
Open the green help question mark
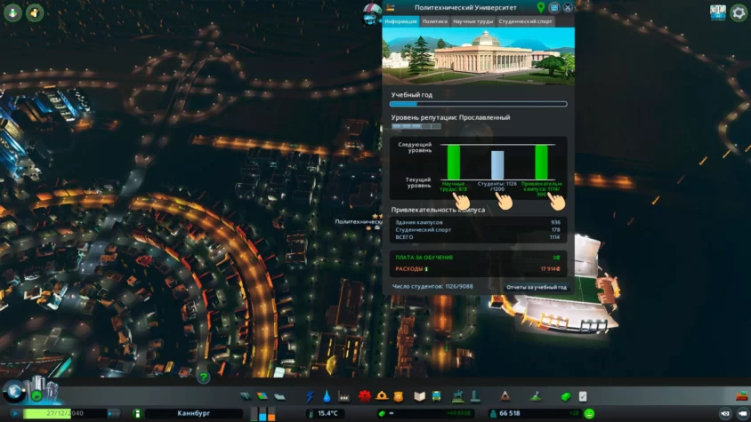pyautogui.click(x=204, y=378)
